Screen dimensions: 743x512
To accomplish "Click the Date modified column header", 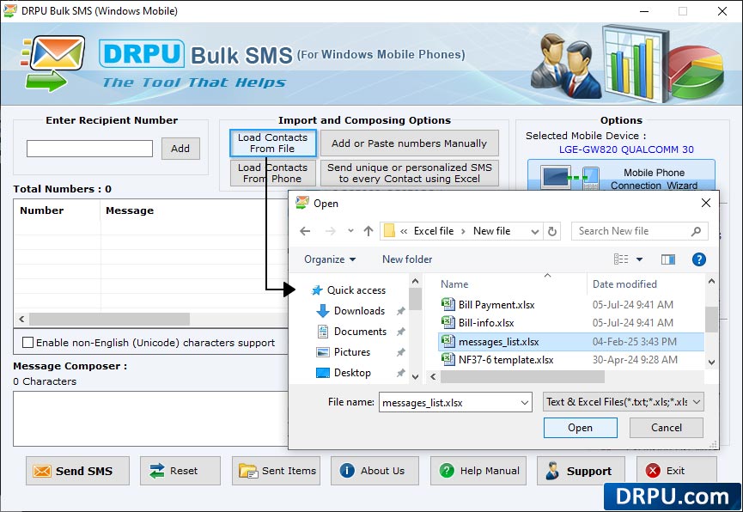I will (x=624, y=284).
